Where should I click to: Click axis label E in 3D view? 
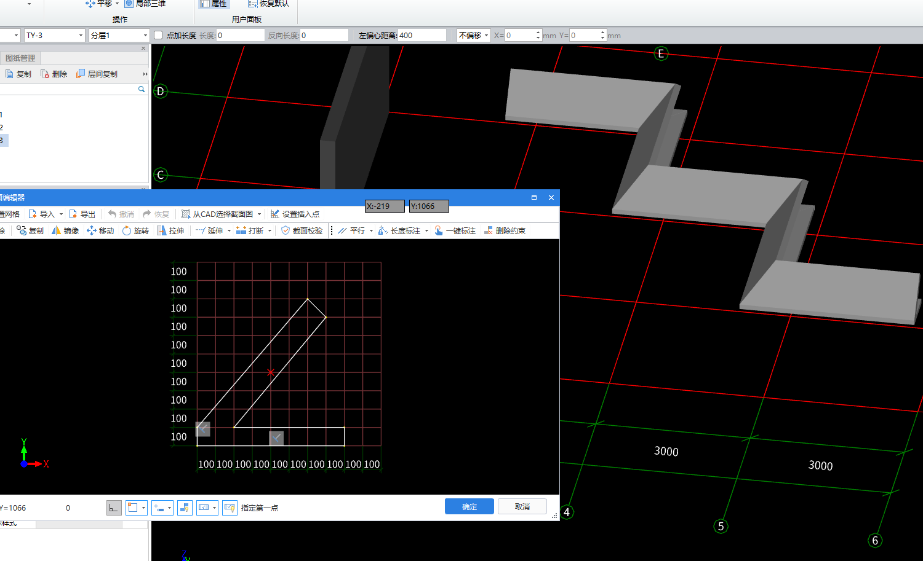point(661,53)
